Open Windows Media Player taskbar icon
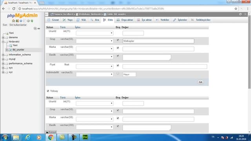This screenshot has height=141, width=251. pos(39,137)
